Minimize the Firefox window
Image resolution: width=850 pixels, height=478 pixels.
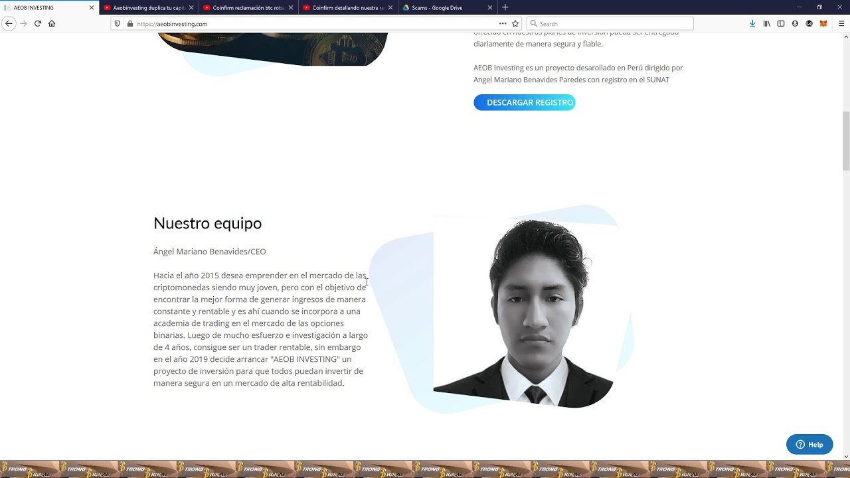tap(799, 7)
